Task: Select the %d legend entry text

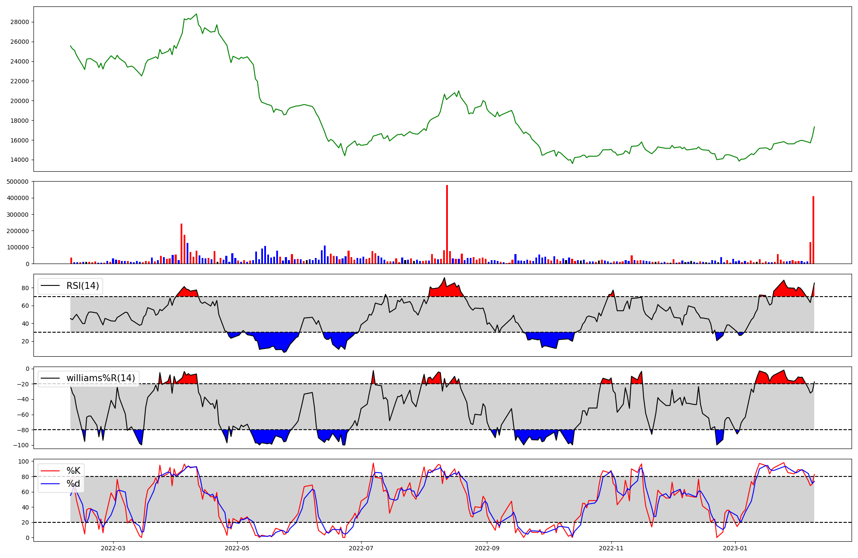Action: 73,484
